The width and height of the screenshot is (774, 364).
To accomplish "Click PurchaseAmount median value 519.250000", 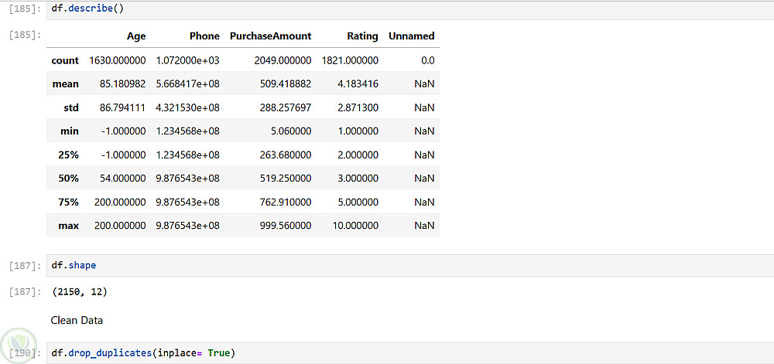I will (x=286, y=179).
